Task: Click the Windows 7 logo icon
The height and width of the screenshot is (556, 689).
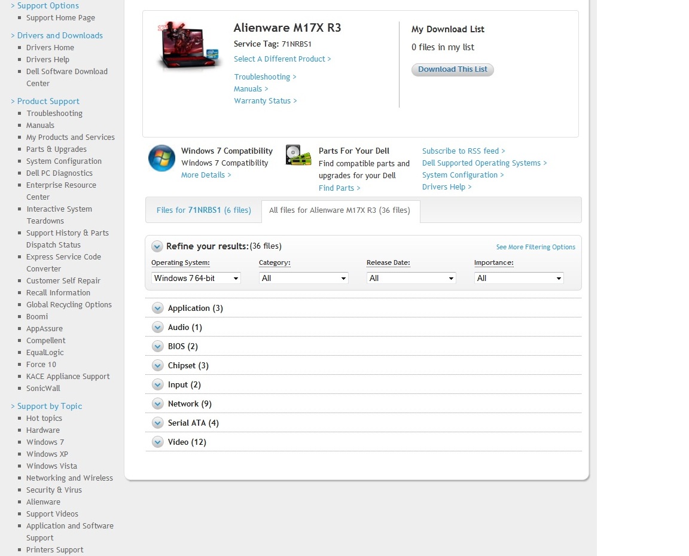Action: (161, 158)
